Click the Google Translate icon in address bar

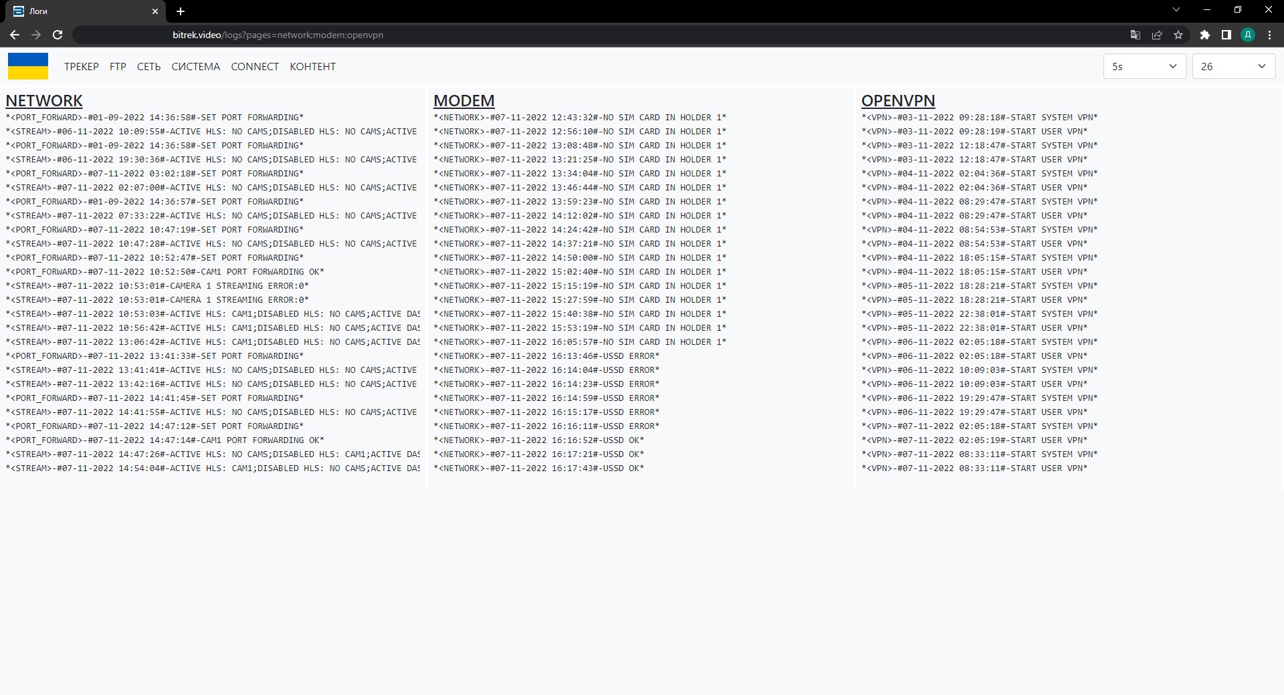[x=1135, y=35]
